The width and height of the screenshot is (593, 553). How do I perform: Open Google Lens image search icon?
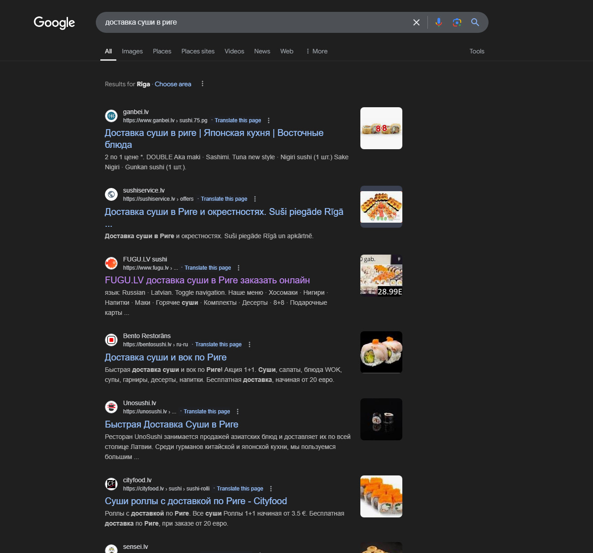click(x=457, y=22)
